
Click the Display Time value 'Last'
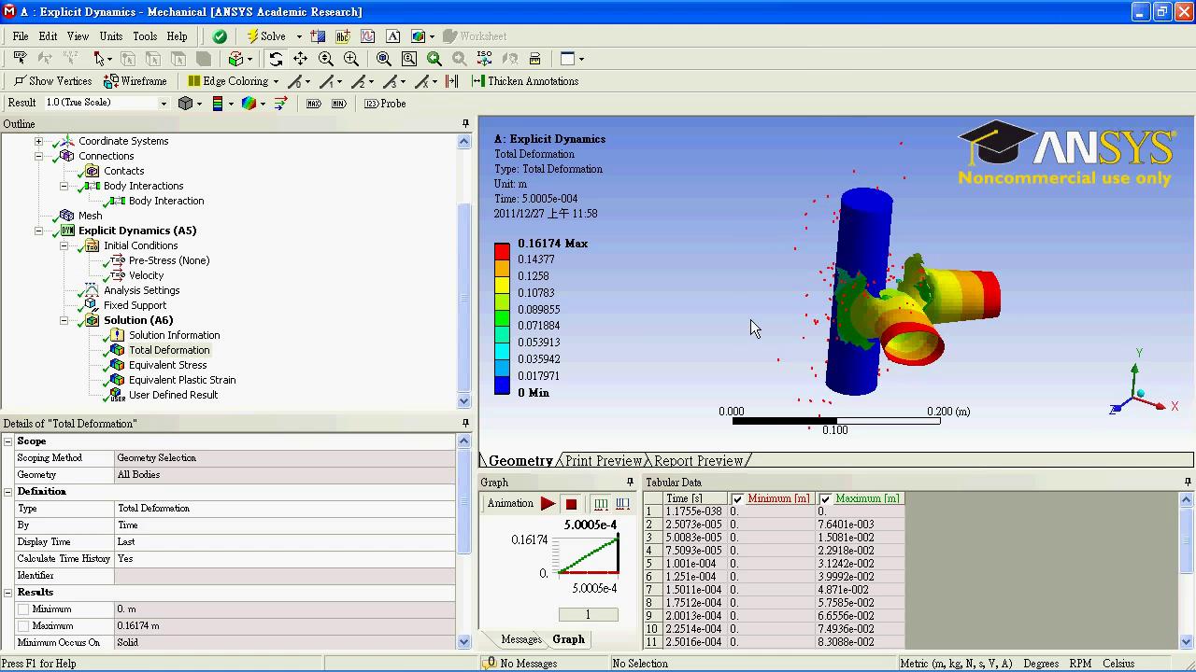pyautogui.click(x=284, y=542)
